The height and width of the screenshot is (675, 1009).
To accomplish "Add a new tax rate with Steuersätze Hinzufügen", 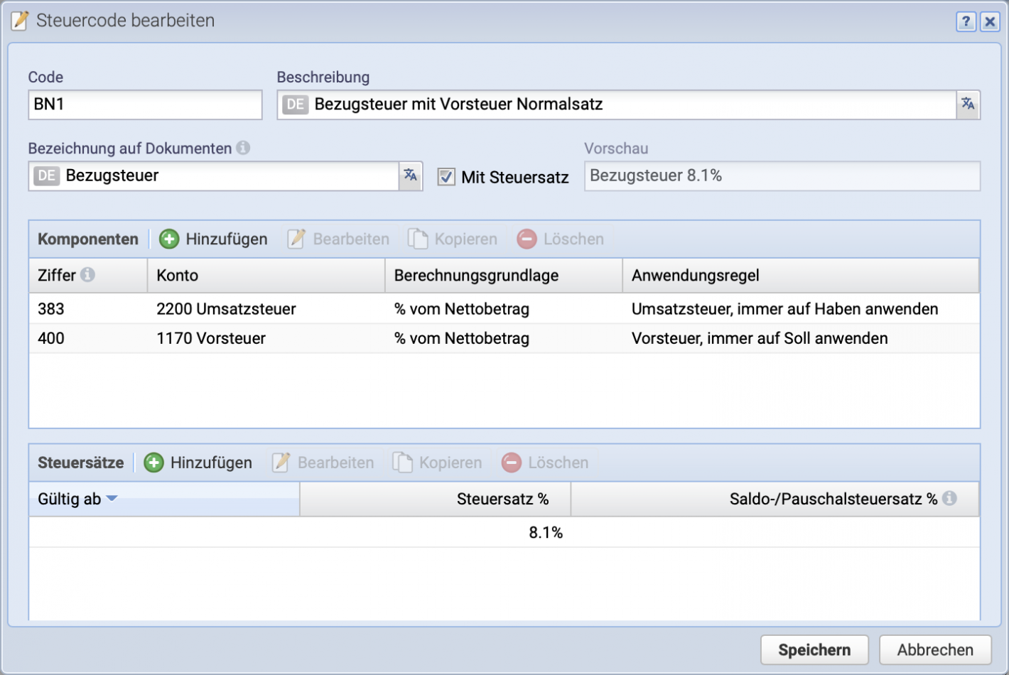I will tap(198, 463).
